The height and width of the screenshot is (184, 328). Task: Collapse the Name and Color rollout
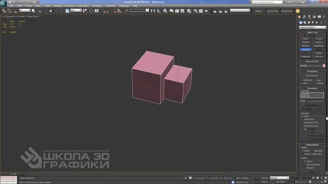[312, 61]
